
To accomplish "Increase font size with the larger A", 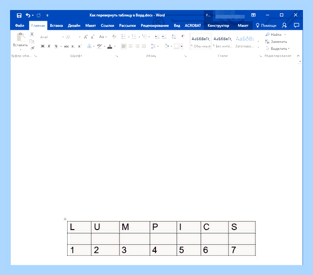I will (x=86, y=37).
